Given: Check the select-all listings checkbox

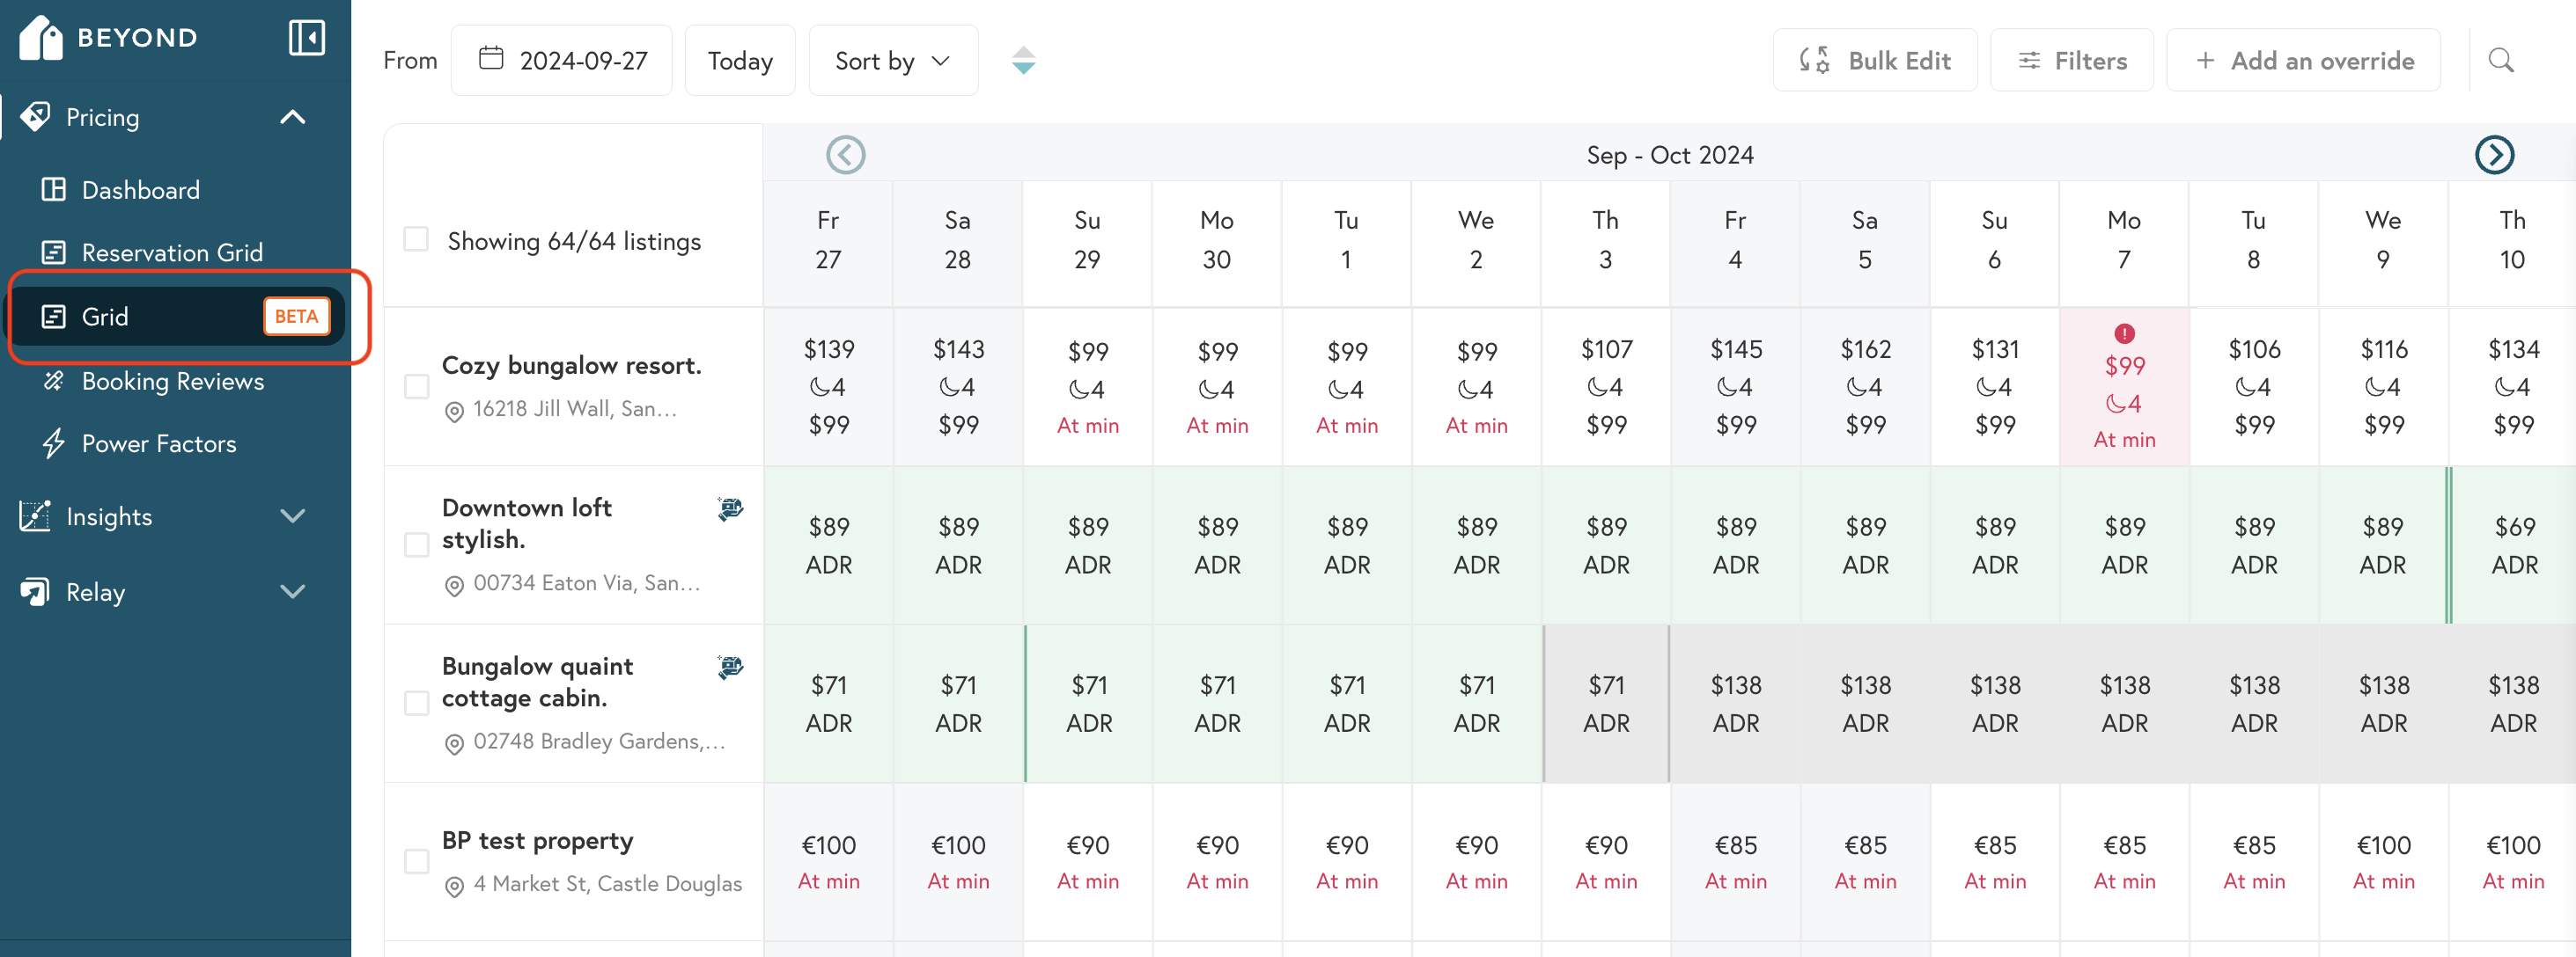Looking at the screenshot, I should [x=416, y=240].
